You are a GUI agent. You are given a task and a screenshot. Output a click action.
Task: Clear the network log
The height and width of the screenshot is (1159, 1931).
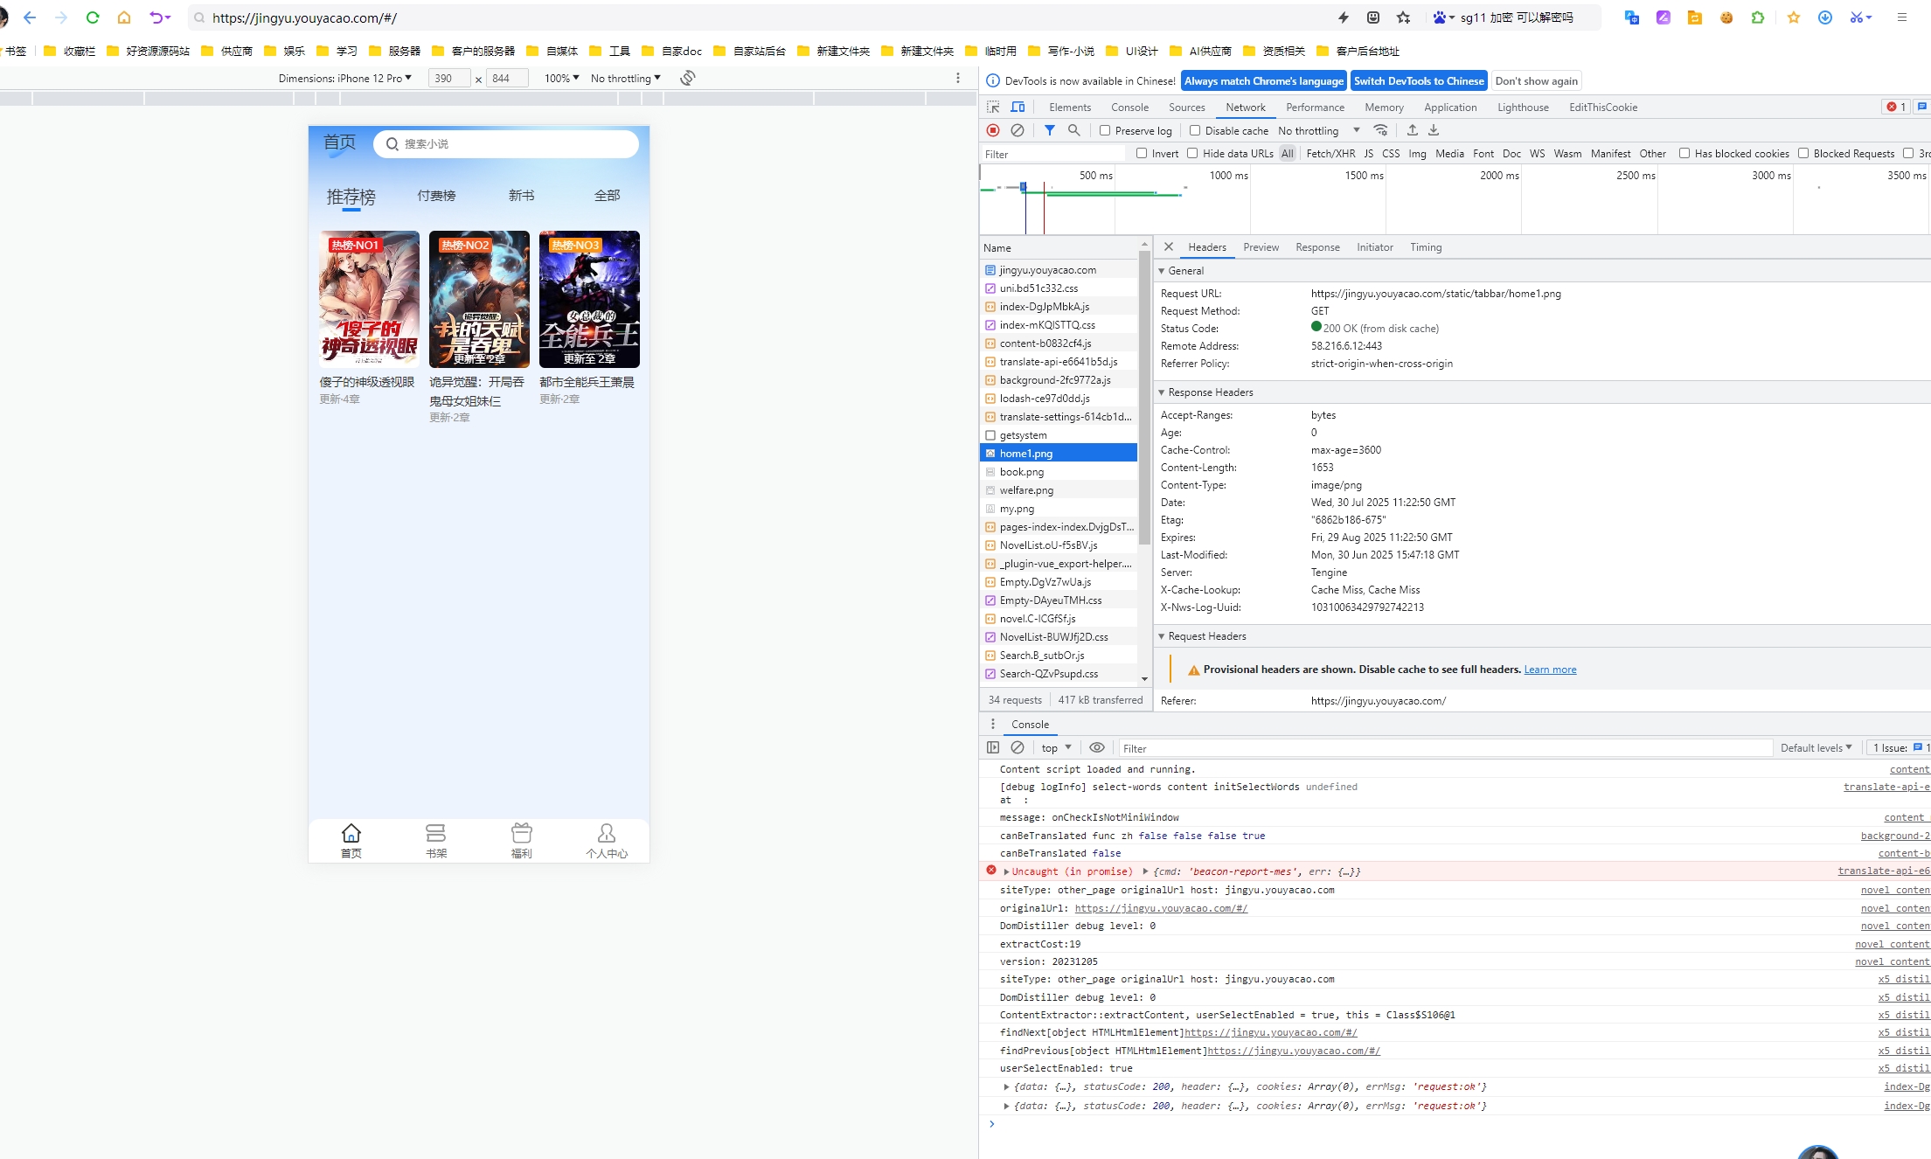1018,130
